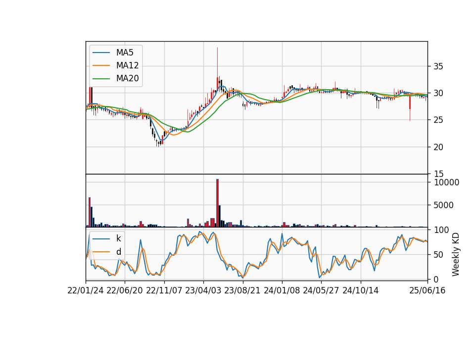Viewport: 475px width, 342px height.
Task: Click the price axis label 20
Action: pos(438,147)
